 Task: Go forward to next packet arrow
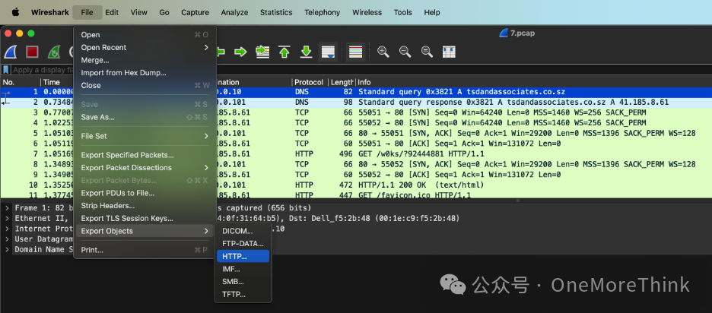[x=240, y=52]
